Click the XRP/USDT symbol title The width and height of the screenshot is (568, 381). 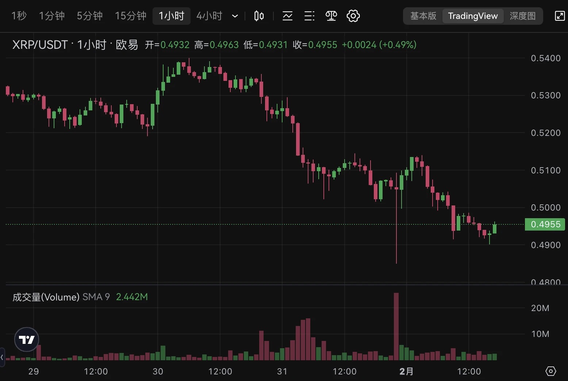[x=40, y=44]
